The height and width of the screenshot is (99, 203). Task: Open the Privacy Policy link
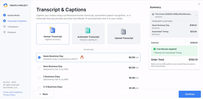(9, 95)
